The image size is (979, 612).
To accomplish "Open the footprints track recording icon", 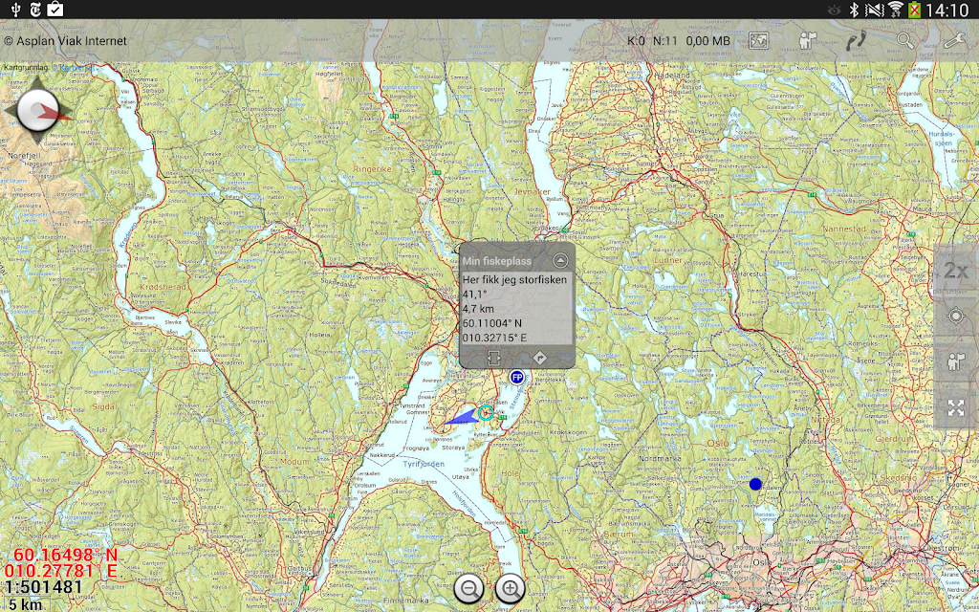I will [x=856, y=41].
